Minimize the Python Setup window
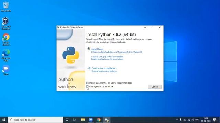This screenshot has height=123, width=220. point(145,27)
